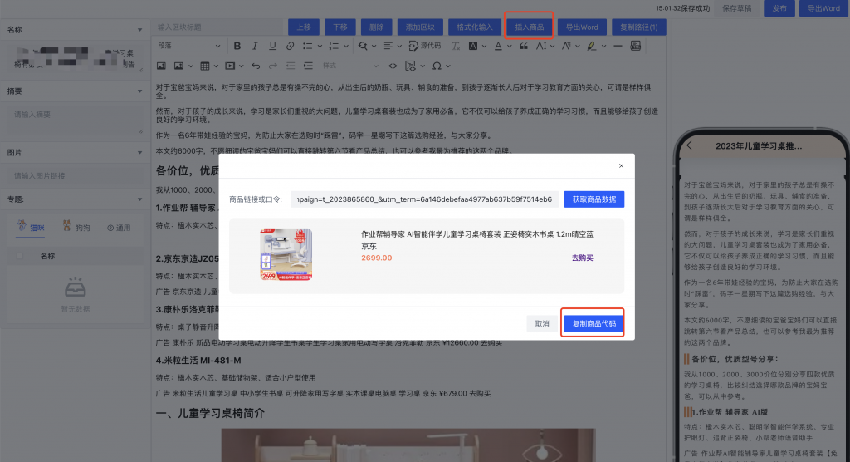Click the upload image icon
Screen dimensions: 850x462
pos(161,66)
